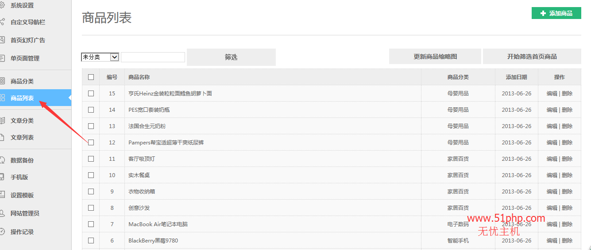
Task: Check the box for 衣物收纳箱
Action: point(91,191)
